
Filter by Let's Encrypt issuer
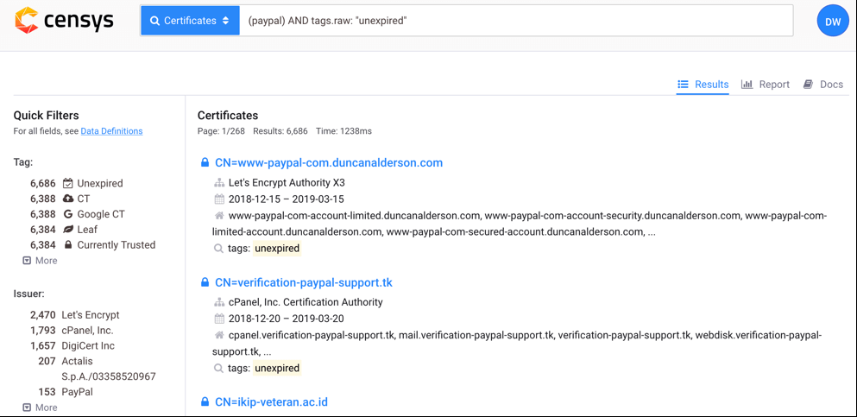pos(90,315)
